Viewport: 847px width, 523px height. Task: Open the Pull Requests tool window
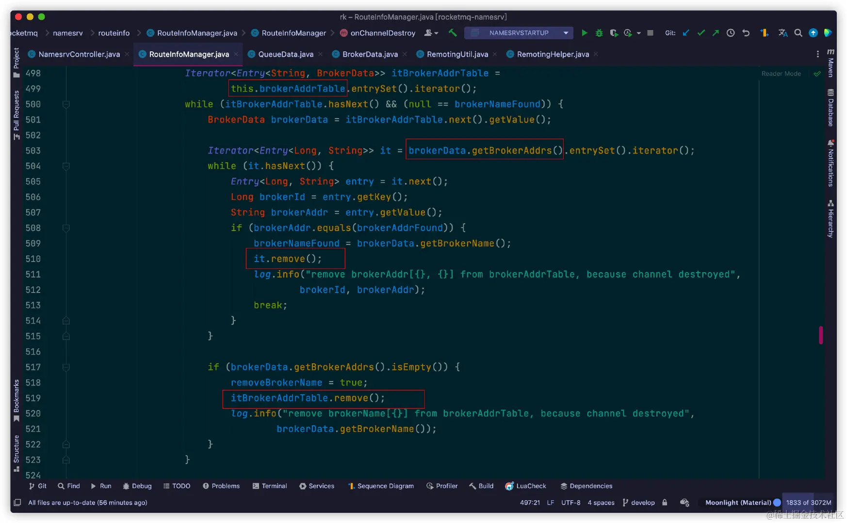coord(16,115)
